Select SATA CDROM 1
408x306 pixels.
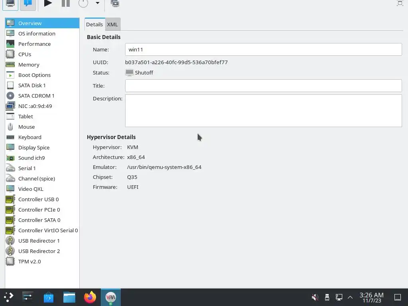click(x=42, y=96)
